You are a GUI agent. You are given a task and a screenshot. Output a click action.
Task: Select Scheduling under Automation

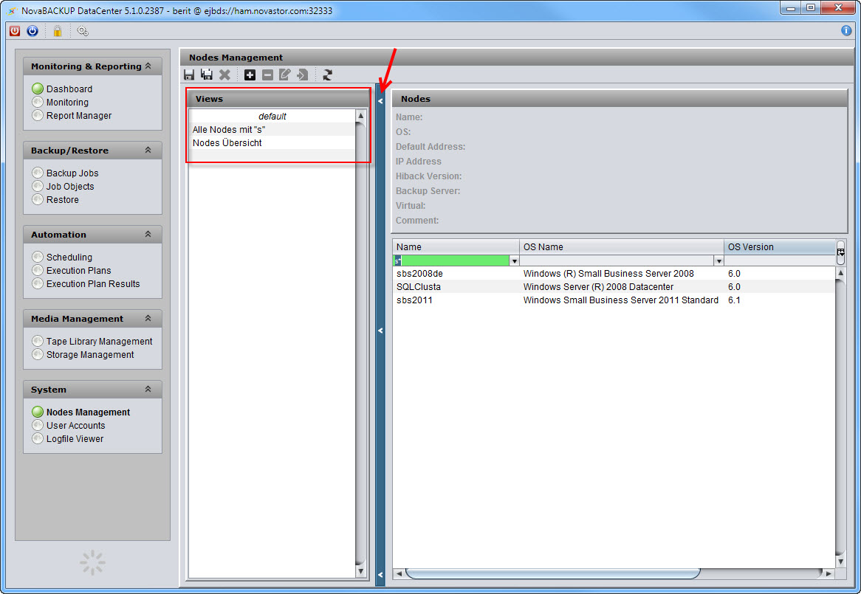pos(61,258)
